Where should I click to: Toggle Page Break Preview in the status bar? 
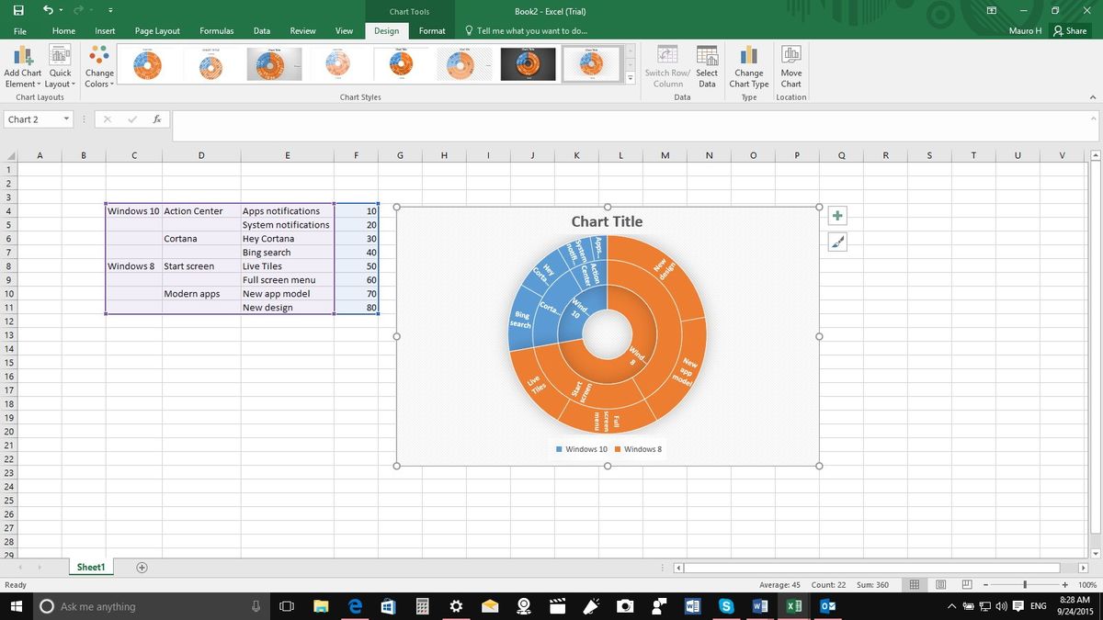point(966,584)
